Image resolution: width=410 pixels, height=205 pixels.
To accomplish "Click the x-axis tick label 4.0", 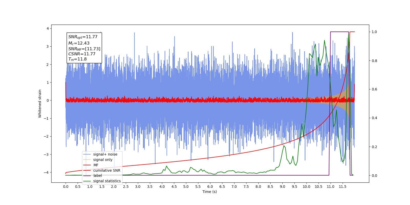I will (x=162, y=187).
